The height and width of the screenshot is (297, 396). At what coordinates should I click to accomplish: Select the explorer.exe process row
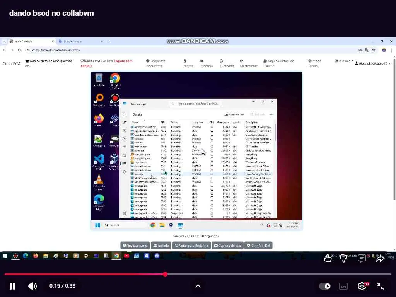tap(201, 162)
